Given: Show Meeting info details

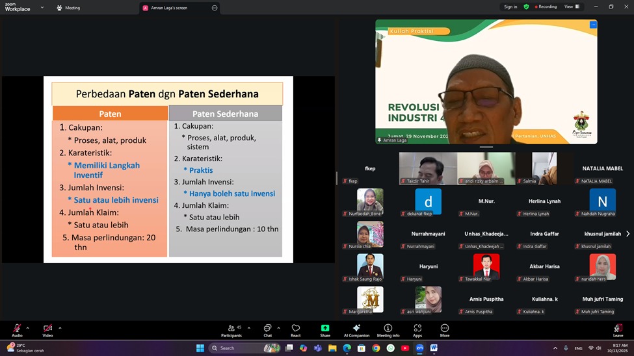Looking at the screenshot, I should [x=388, y=330].
